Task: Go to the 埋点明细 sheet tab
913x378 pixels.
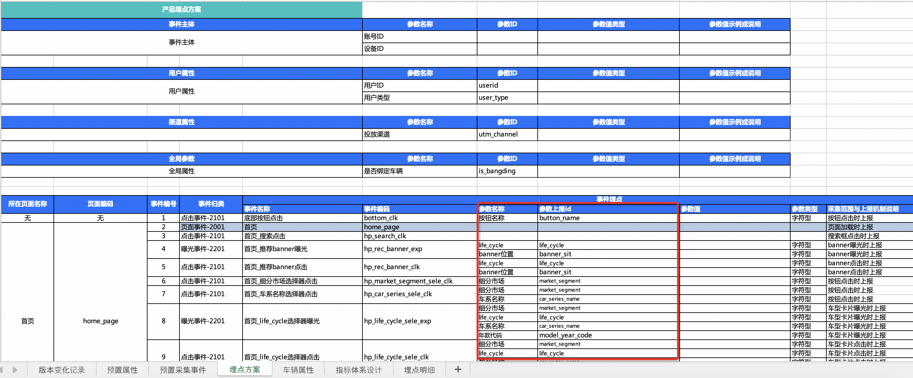Action: (419, 370)
